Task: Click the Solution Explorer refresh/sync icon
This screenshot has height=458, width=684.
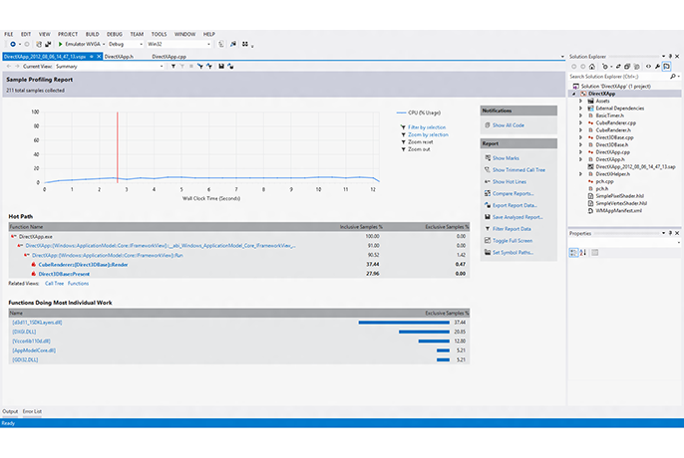Action: click(x=618, y=67)
